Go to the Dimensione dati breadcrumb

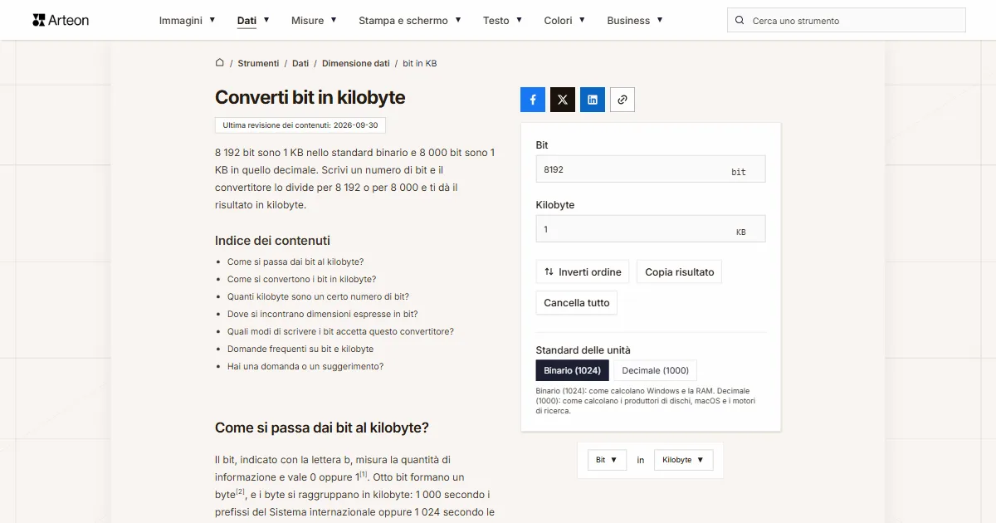click(x=356, y=63)
